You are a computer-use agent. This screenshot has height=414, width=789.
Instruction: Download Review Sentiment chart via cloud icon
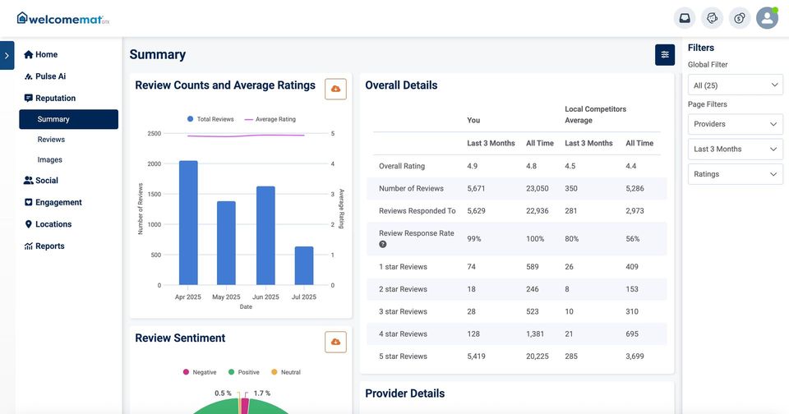pyautogui.click(x=335, y=342)
